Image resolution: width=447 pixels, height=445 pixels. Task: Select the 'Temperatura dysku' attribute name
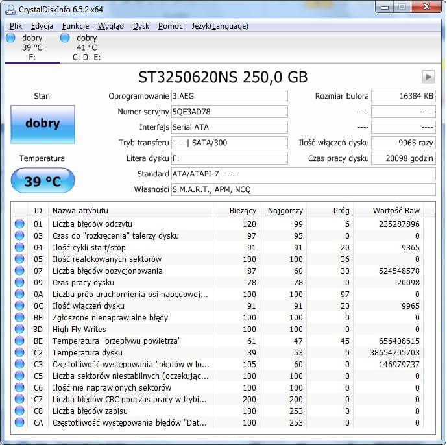click(x=88, y=353)
